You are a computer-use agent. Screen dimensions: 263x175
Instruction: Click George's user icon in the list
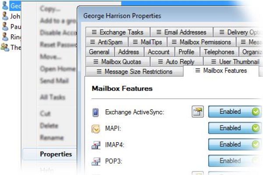click(x=5, y=6)
